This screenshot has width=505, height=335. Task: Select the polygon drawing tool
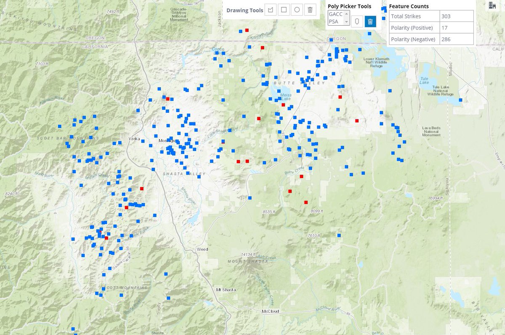pyautogui.click(x=271, y=10)
